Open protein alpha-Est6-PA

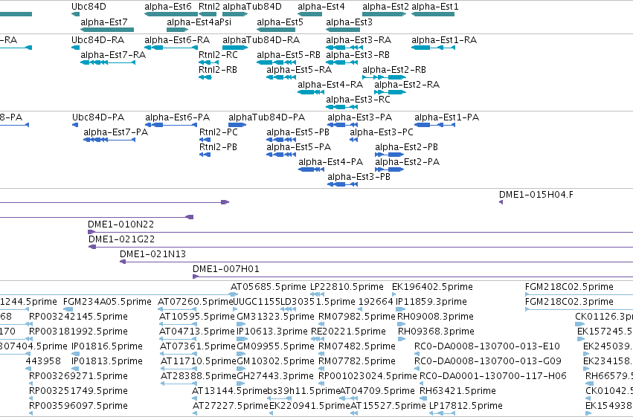tap(178, 117)
